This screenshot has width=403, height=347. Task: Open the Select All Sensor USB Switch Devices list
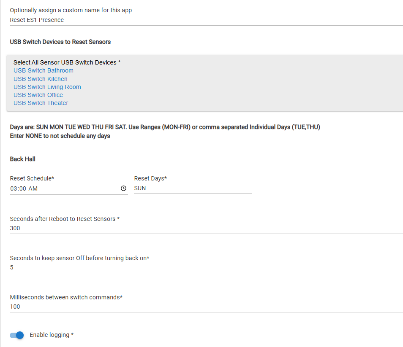(67, 62)
